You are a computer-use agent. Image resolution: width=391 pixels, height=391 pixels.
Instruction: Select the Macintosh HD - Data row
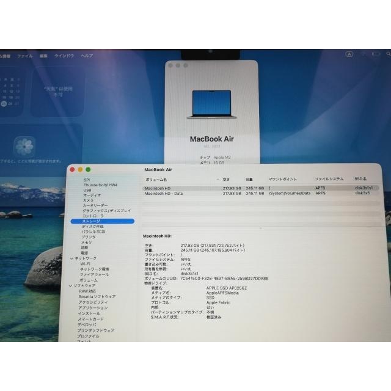[261, 193]
